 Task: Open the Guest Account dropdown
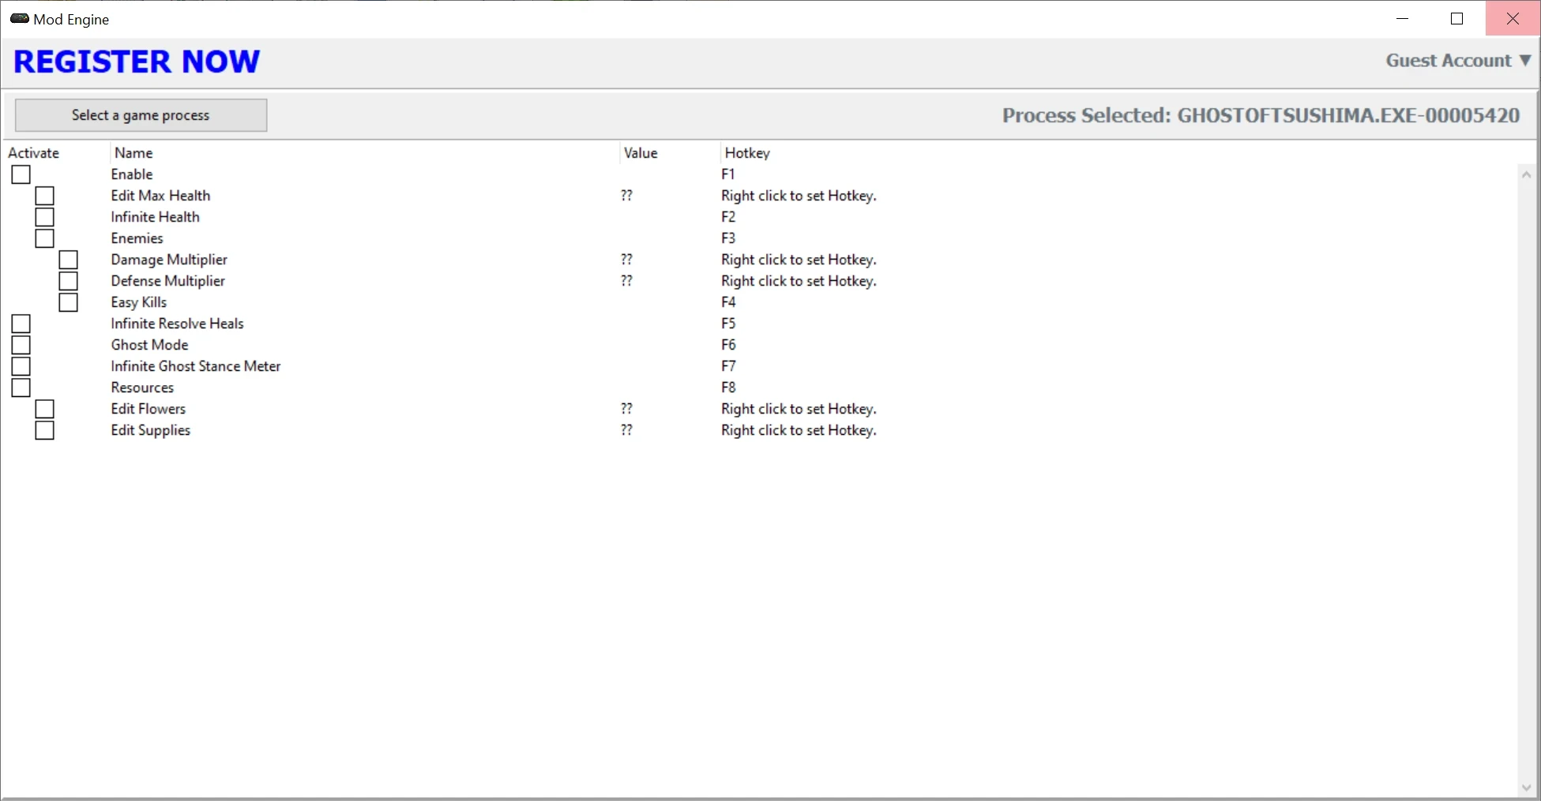1458,61
